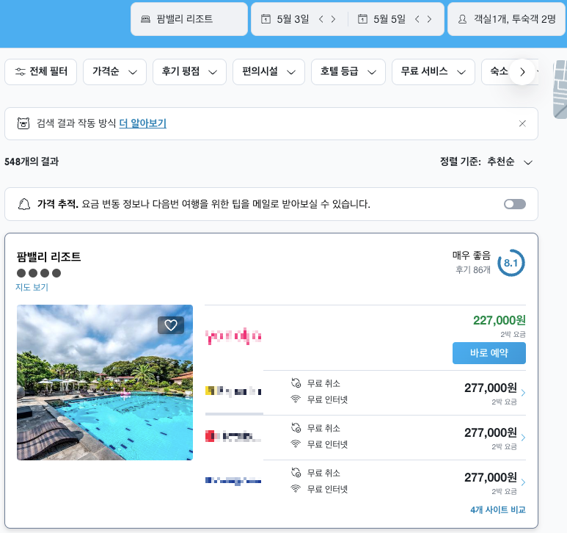Screen dimensions: 567x533
Task: Close the 검색 결과 작동 방식 notice
Action: click(x=522, y=124)
